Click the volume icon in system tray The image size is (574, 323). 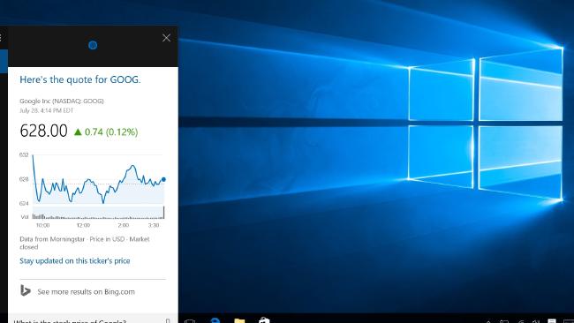[x=536, y=321]
